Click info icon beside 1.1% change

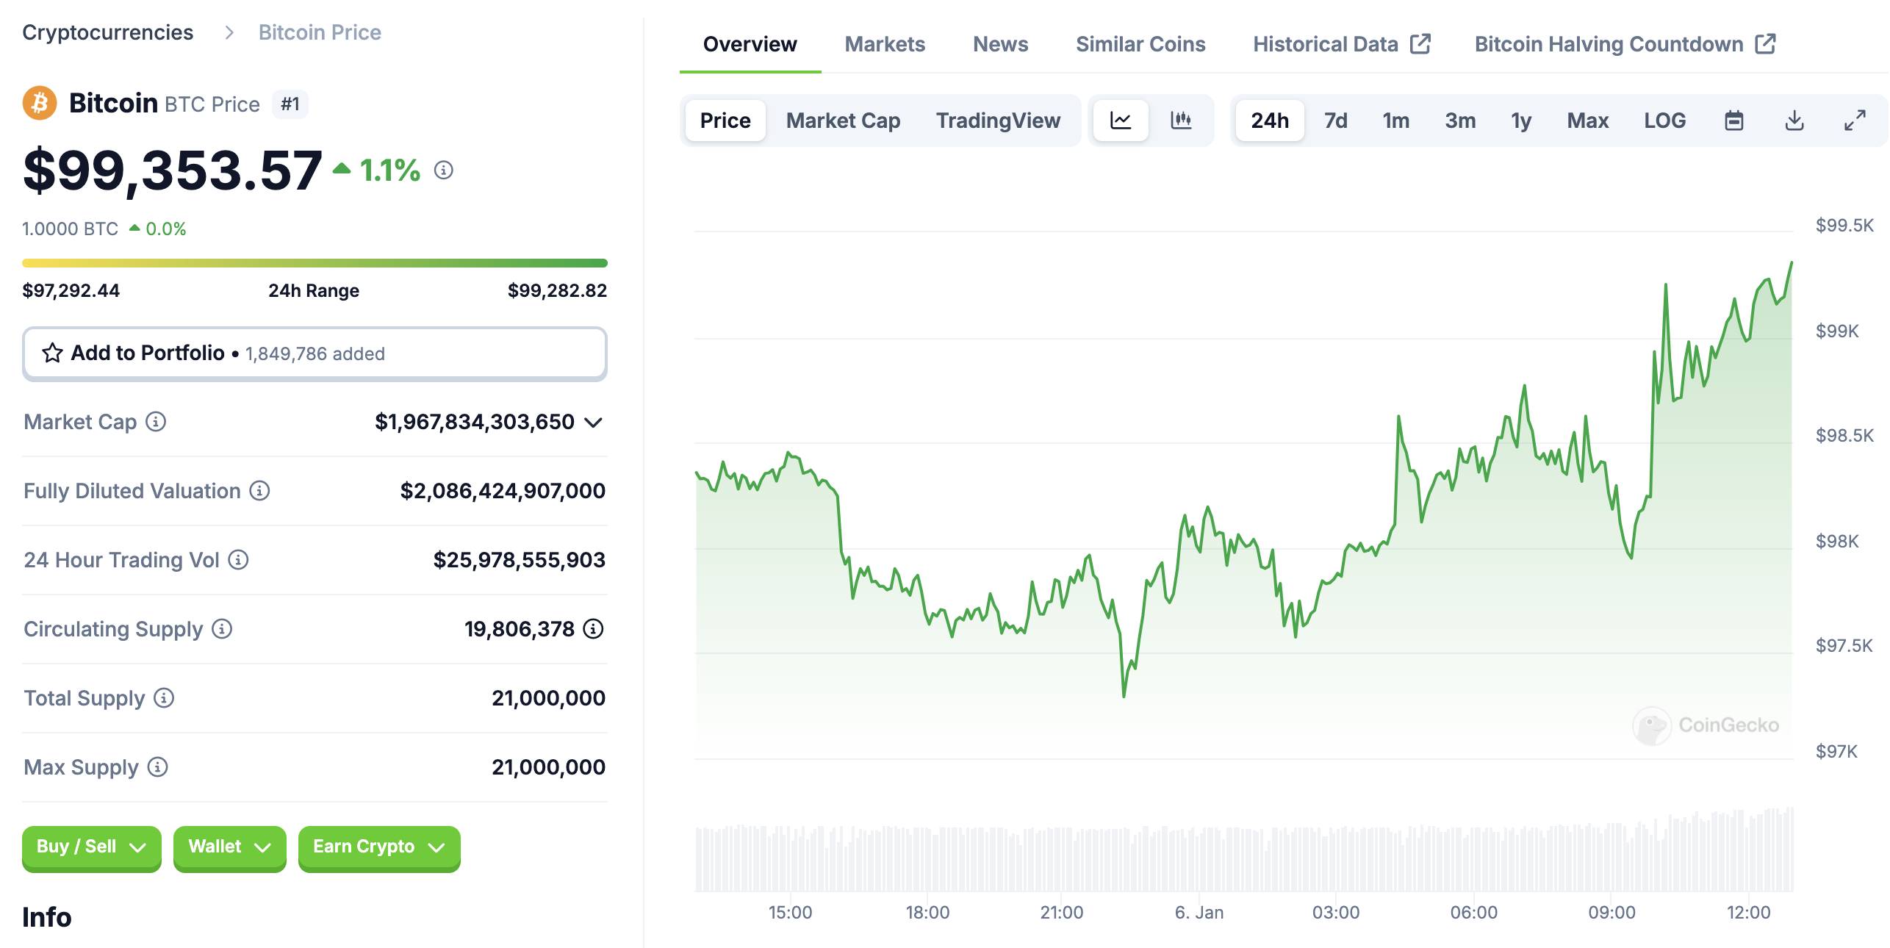click(443, 170)
